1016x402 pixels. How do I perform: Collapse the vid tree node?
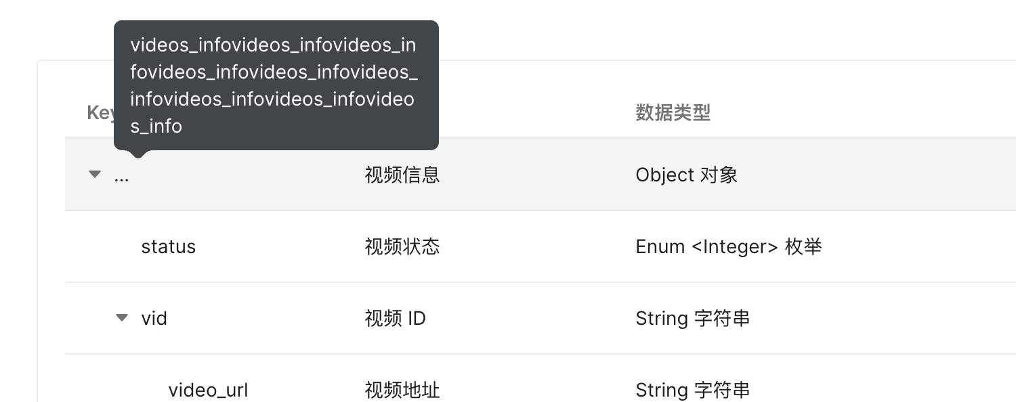[x=122, y=317]
